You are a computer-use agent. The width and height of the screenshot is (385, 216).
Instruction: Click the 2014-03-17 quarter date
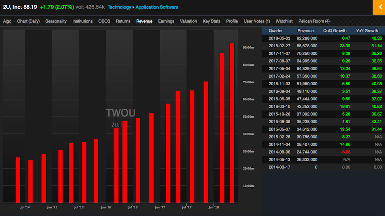[279, 167]
